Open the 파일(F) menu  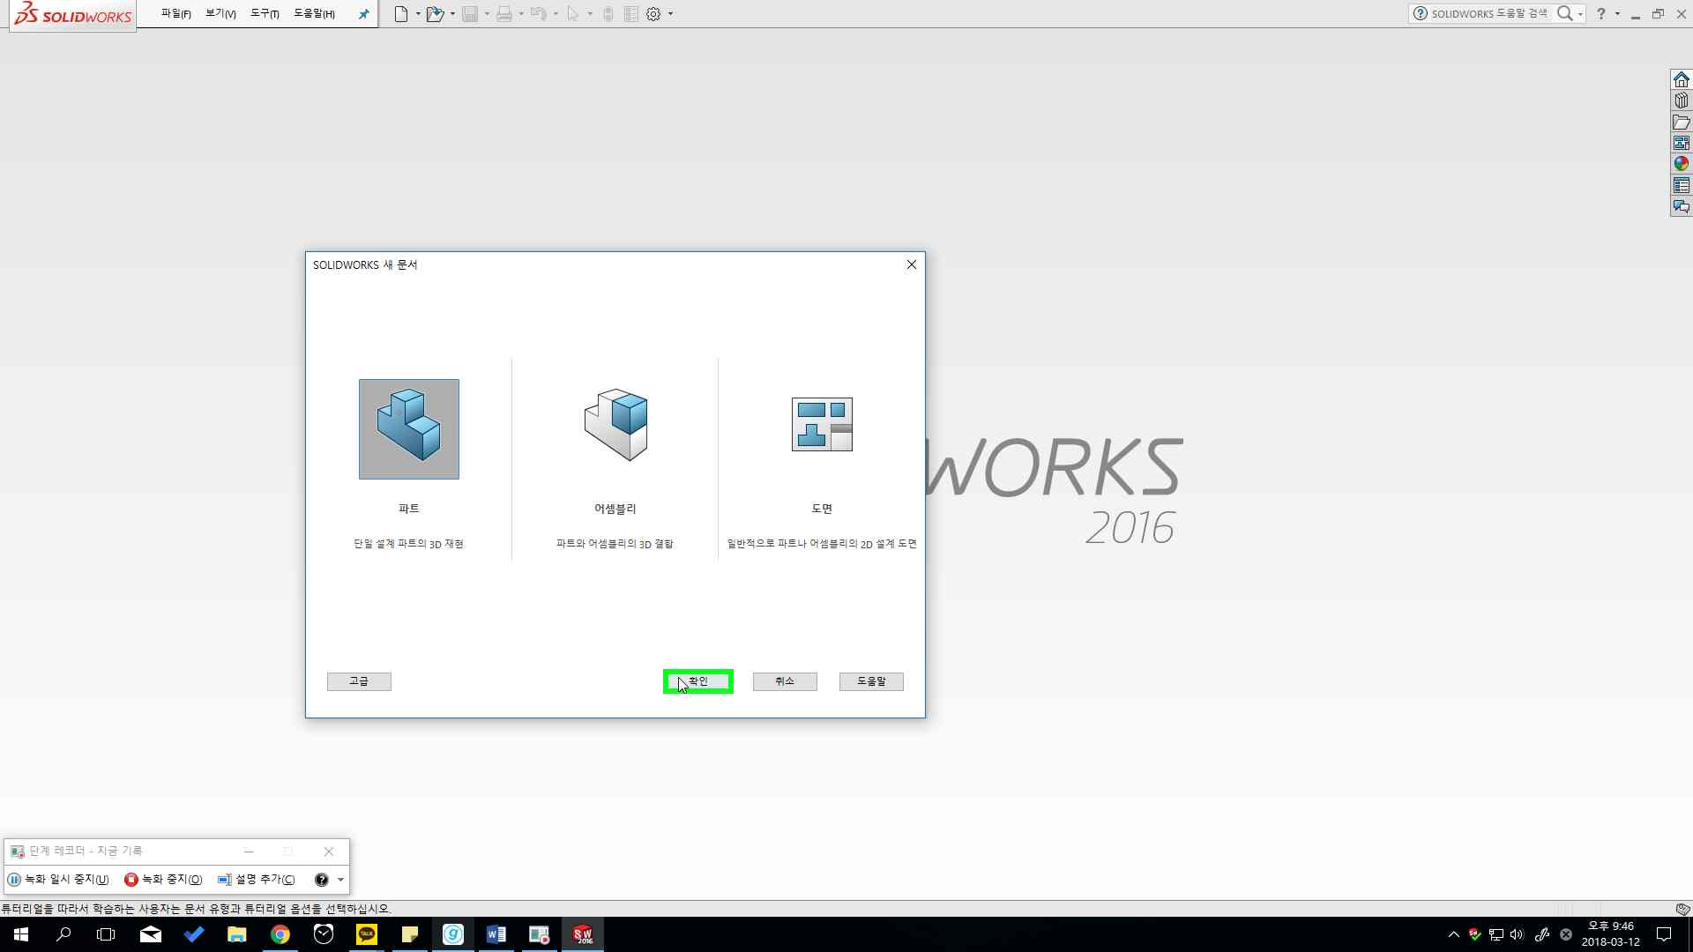(176, 14)
